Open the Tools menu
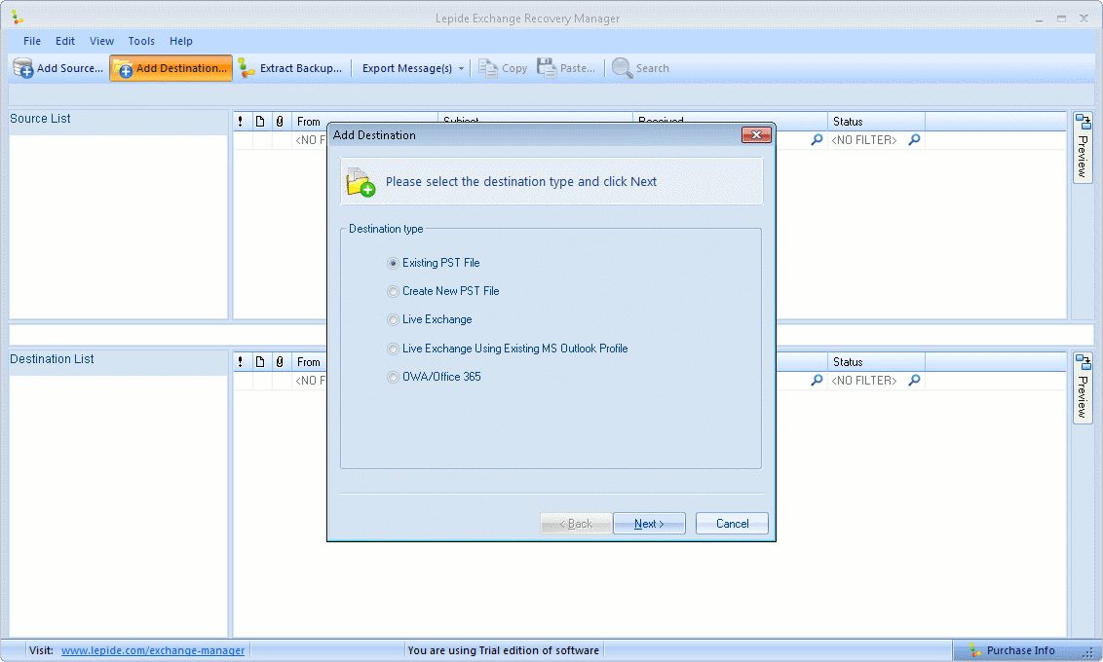This screenshot has height=662, width=1103. point(141,41)
